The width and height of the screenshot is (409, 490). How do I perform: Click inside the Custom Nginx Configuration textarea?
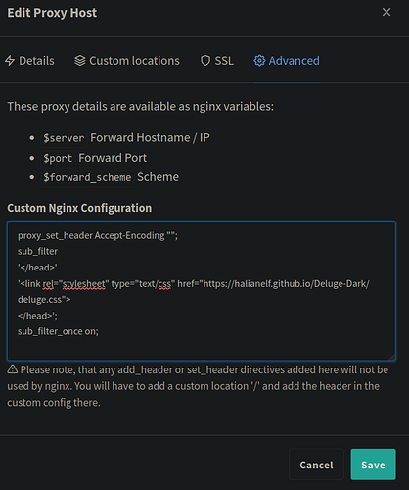click(202, 291)
